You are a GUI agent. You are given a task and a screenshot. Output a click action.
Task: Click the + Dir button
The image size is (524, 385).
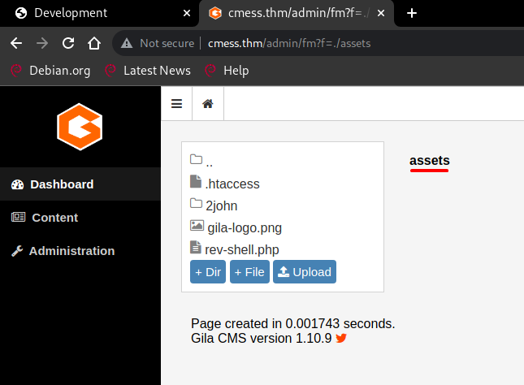[x=208, y=272]
